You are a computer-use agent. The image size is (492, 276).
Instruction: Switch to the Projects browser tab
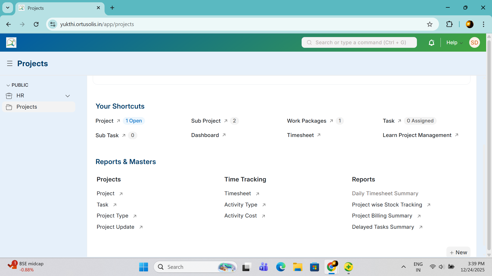tap(56, 8)
